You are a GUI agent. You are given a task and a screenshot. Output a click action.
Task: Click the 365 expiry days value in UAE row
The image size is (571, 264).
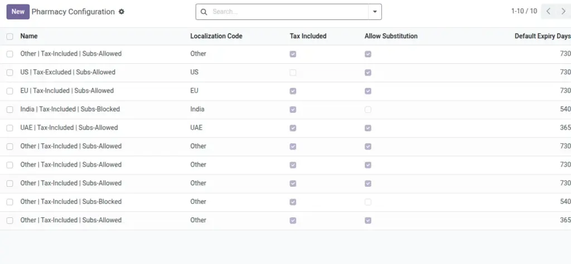(x=565, y=128)
